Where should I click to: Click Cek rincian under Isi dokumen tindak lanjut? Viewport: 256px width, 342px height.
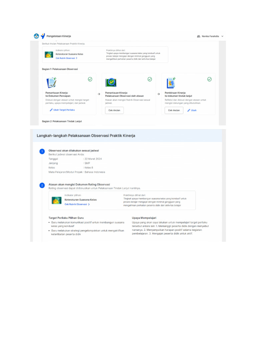click(174, 110)
